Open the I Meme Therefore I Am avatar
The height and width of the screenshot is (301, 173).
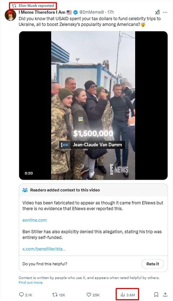click(10, 15)
